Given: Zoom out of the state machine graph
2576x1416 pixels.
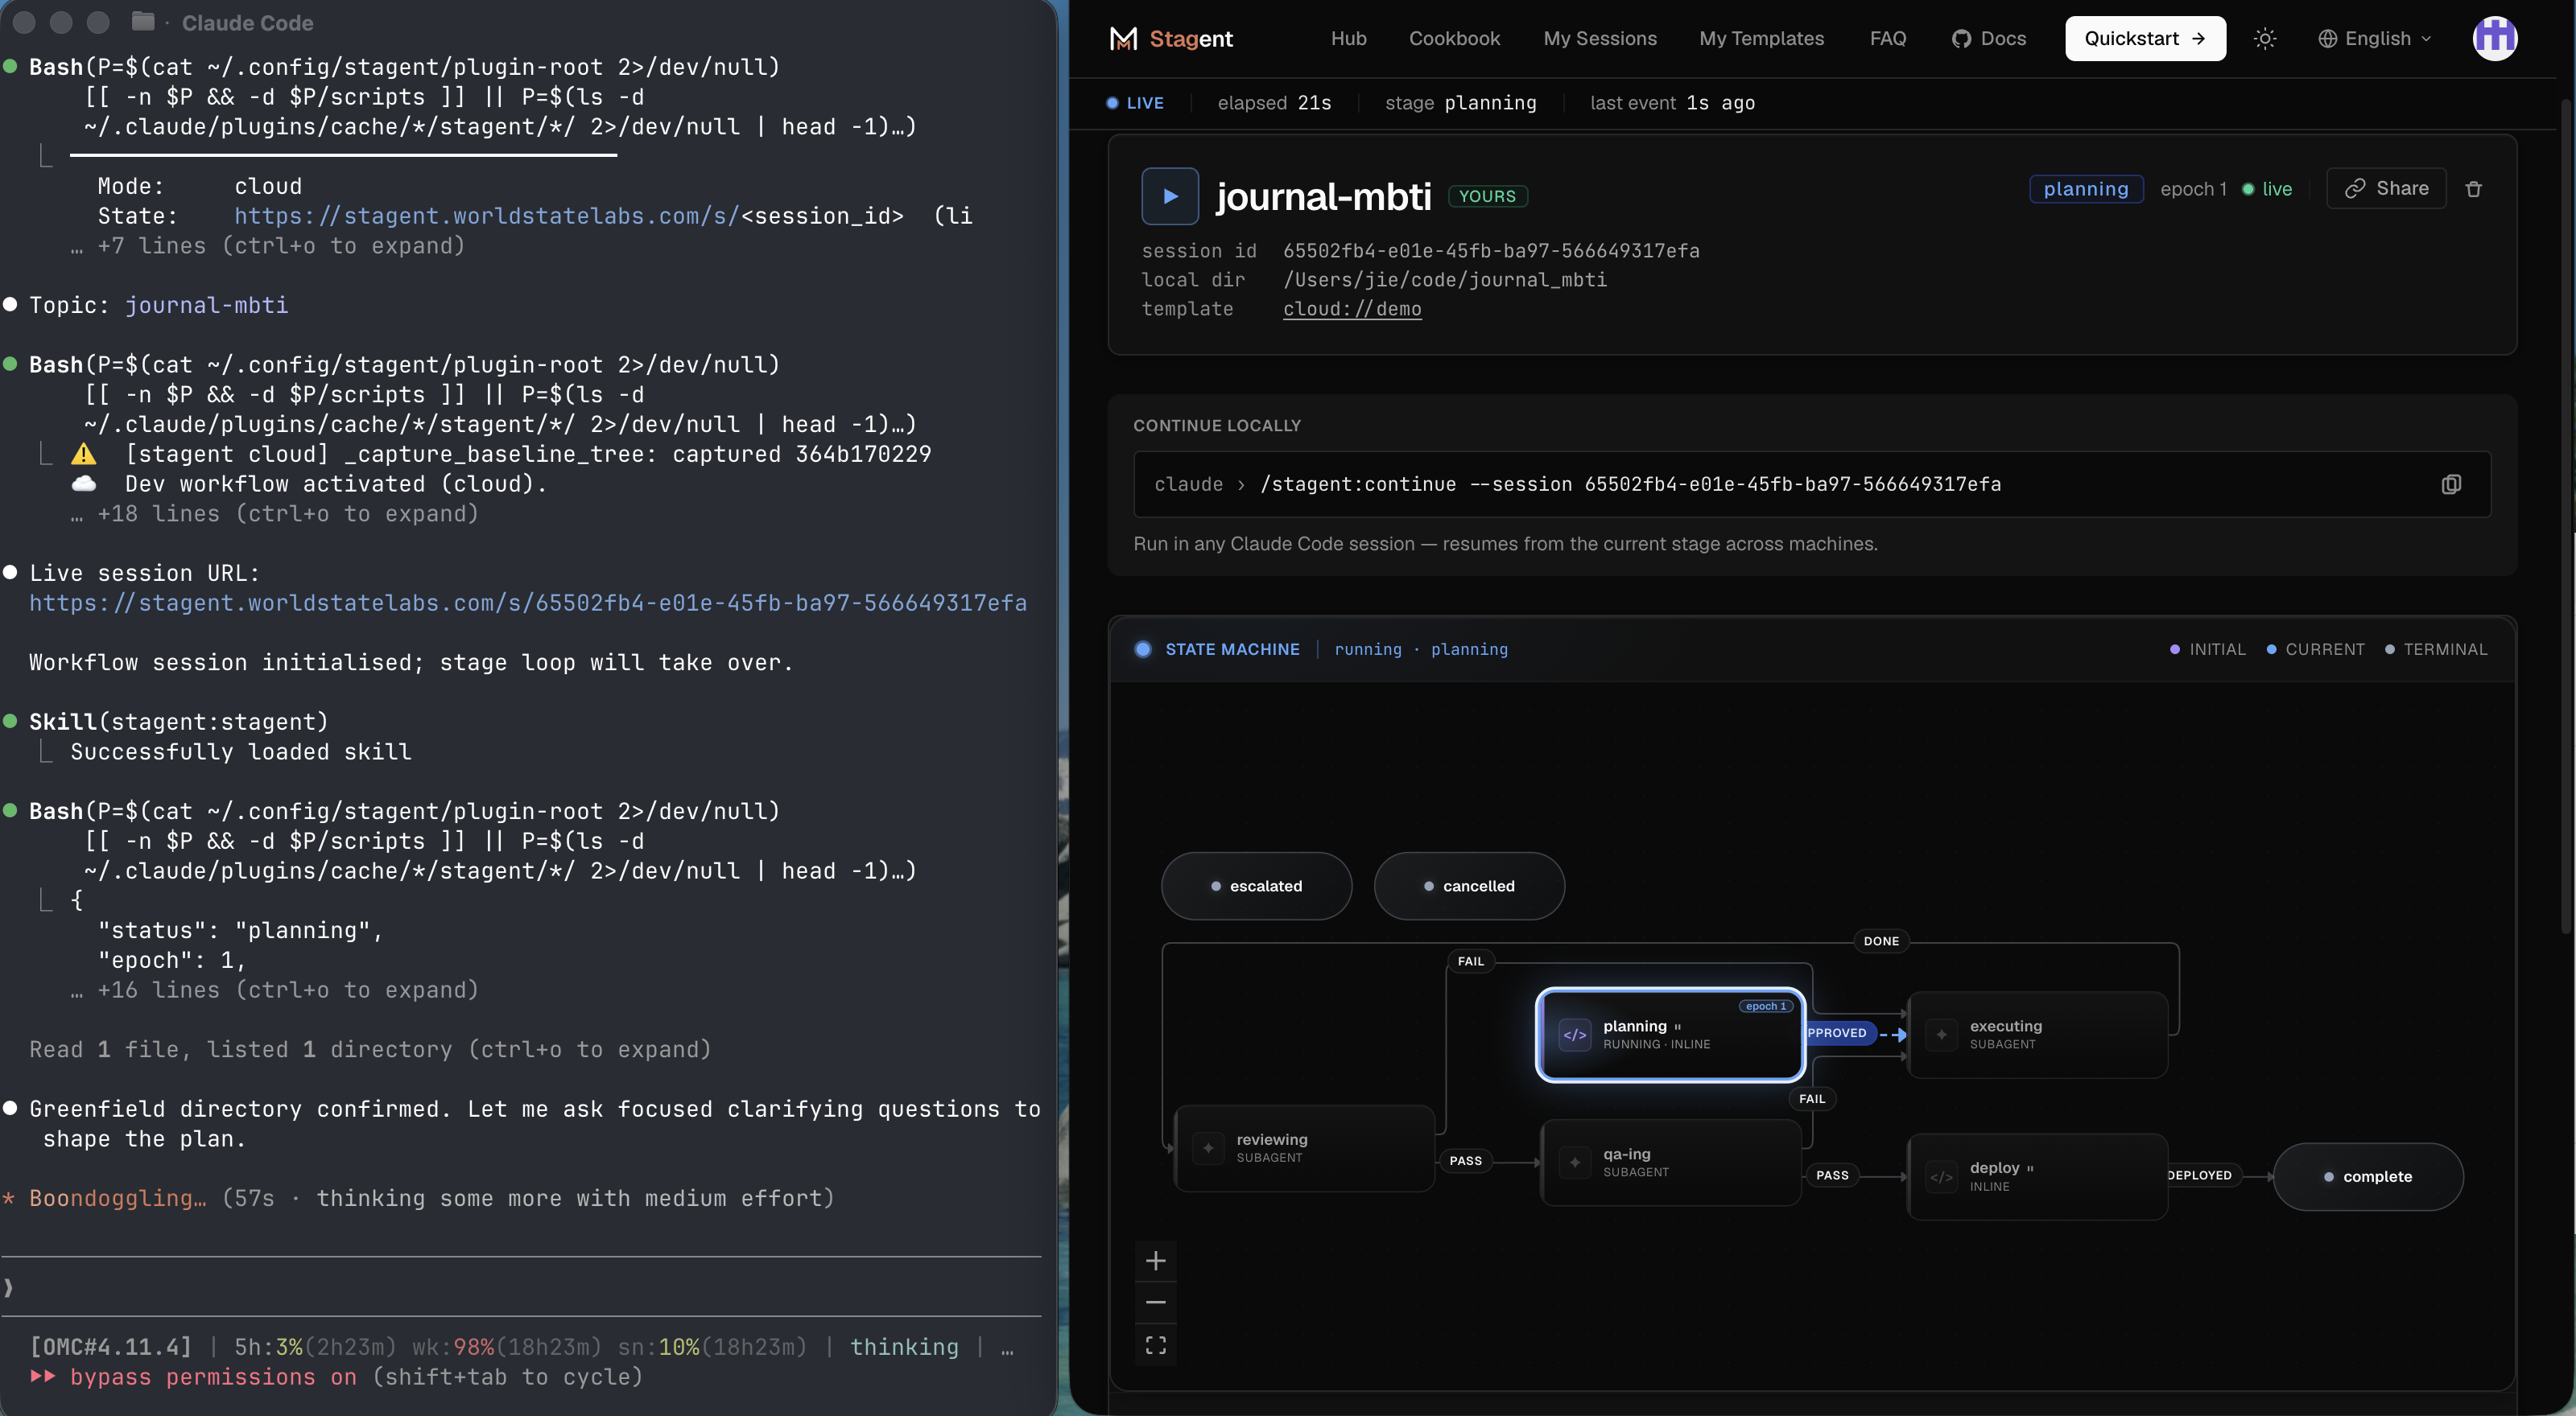Looking at the screenshot, I should point(1155,1302).
